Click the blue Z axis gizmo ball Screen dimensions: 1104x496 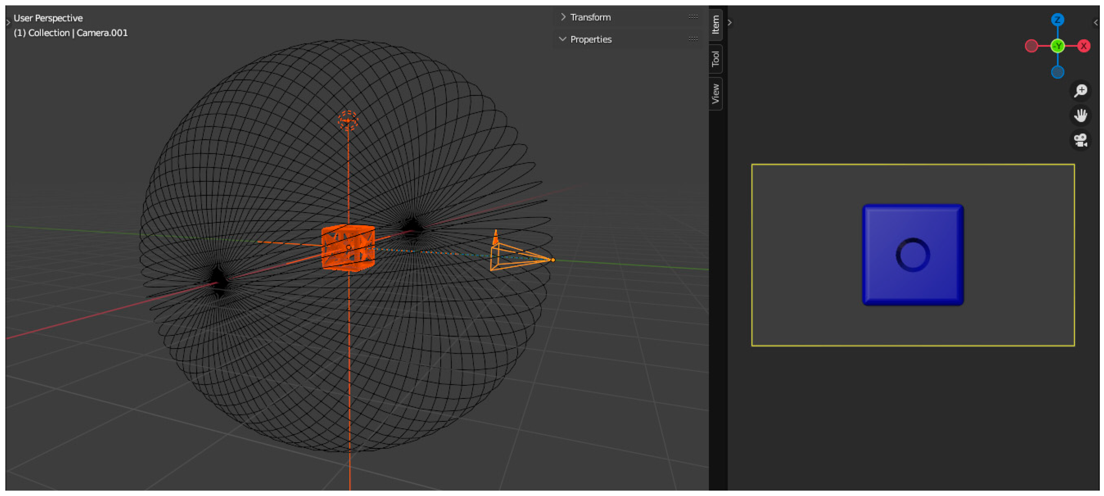(x=1057, y=20)
